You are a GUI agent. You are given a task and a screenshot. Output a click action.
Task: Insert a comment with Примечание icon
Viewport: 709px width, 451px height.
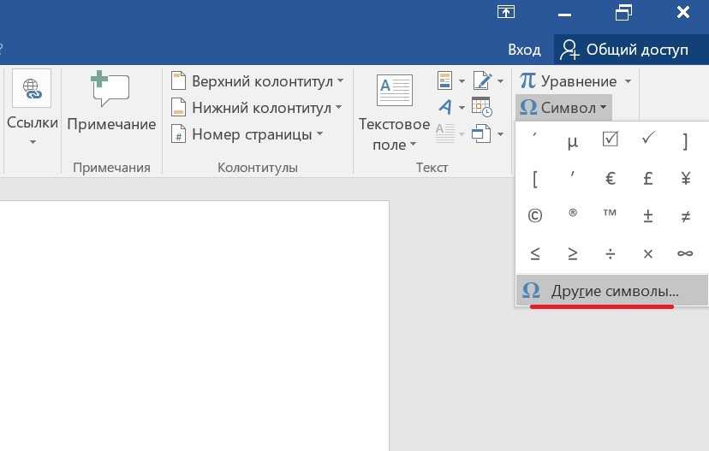tap(111, 90)
